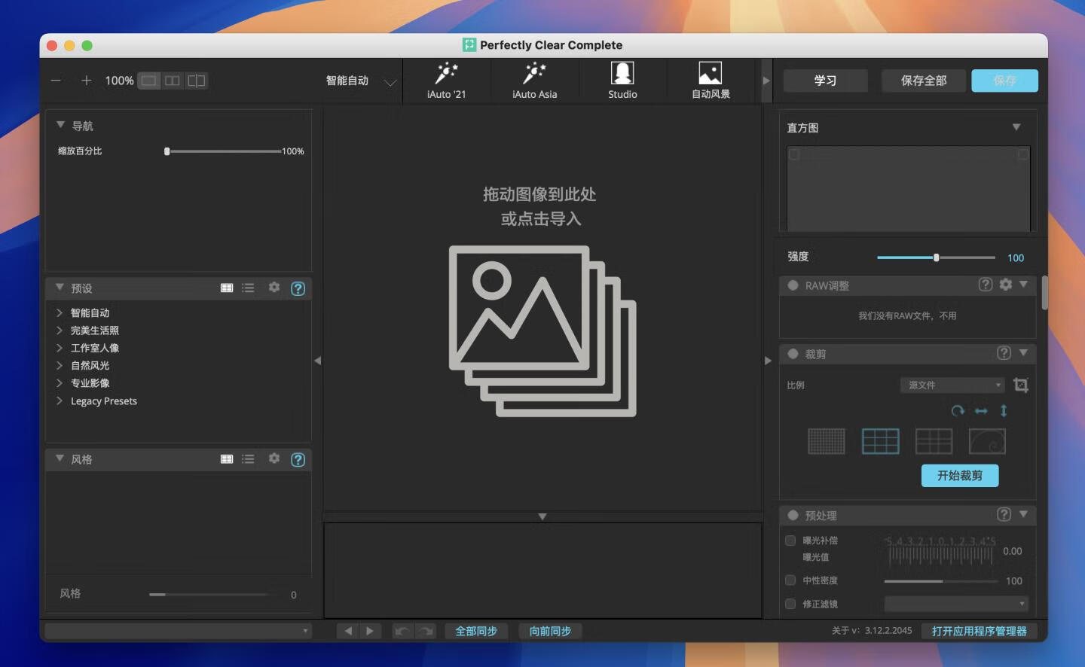
Task: Select the iAuto Asia preset
Action: 535,81
